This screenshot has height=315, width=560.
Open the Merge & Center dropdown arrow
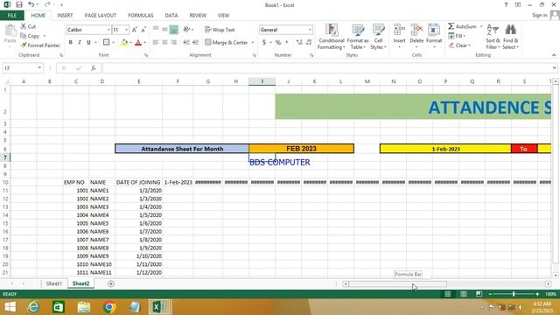coord(253,43)
